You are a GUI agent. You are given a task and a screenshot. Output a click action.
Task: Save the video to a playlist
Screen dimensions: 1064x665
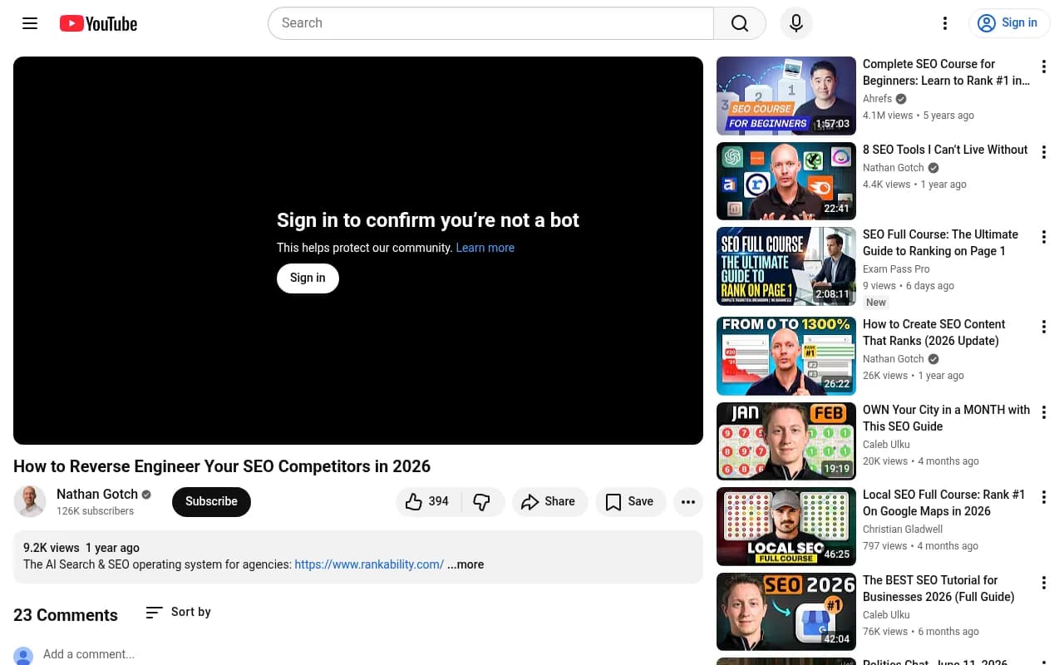coord(630,501)
